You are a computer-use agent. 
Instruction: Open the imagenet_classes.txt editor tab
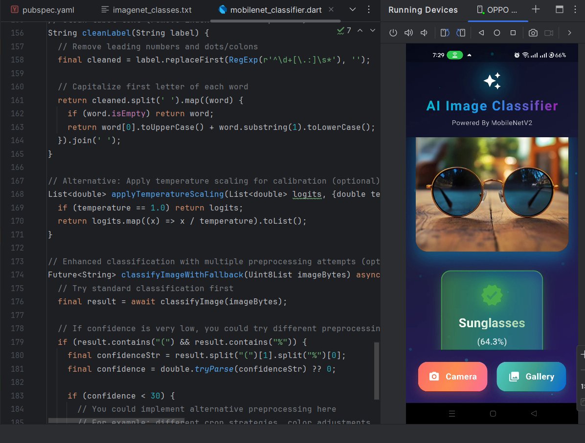pos(147,10)
